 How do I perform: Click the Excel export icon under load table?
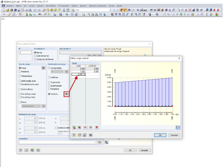(x=79, y=127)
